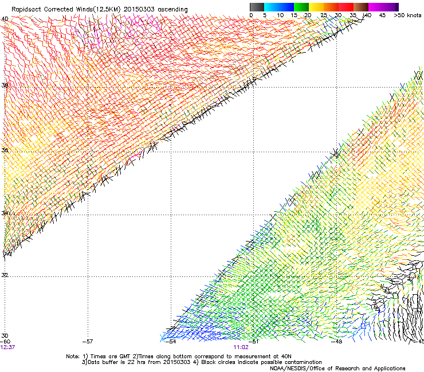Click the '-51' longitude axis label
The image size is (424, 372).
point(253,342)
